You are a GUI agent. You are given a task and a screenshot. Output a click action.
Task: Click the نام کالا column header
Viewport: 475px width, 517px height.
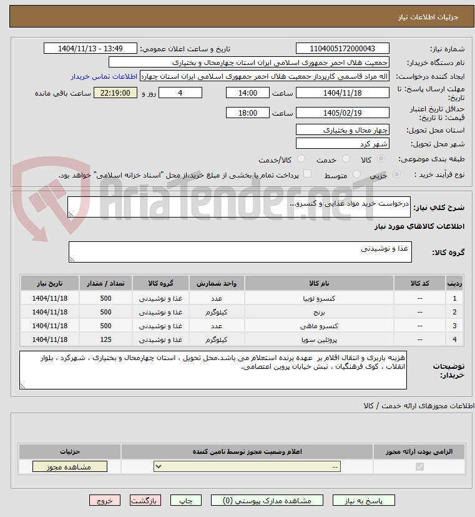click(319, 283)
